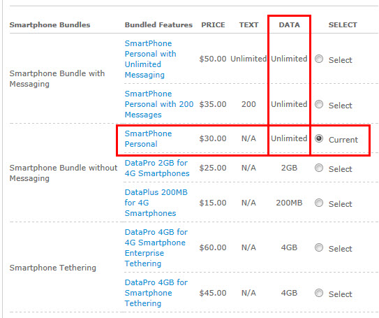Open SmartPhone Personal with Unlimited Messaging link

pos(150,59)
